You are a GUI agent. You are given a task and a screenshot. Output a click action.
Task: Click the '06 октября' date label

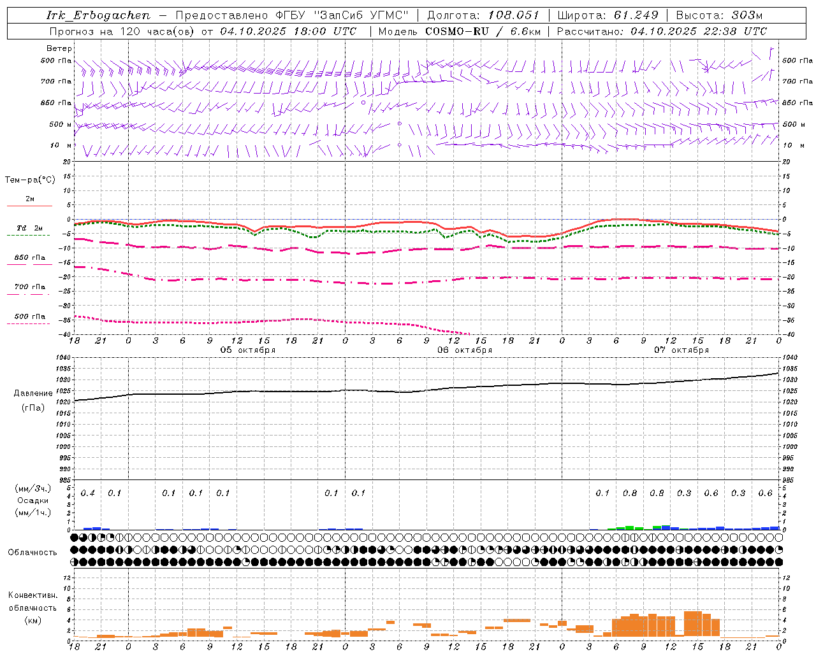click(x=465, y=350)
